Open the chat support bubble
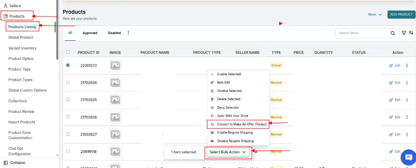The width and height of the screenshot is (416, 168). tap(408, 157)
